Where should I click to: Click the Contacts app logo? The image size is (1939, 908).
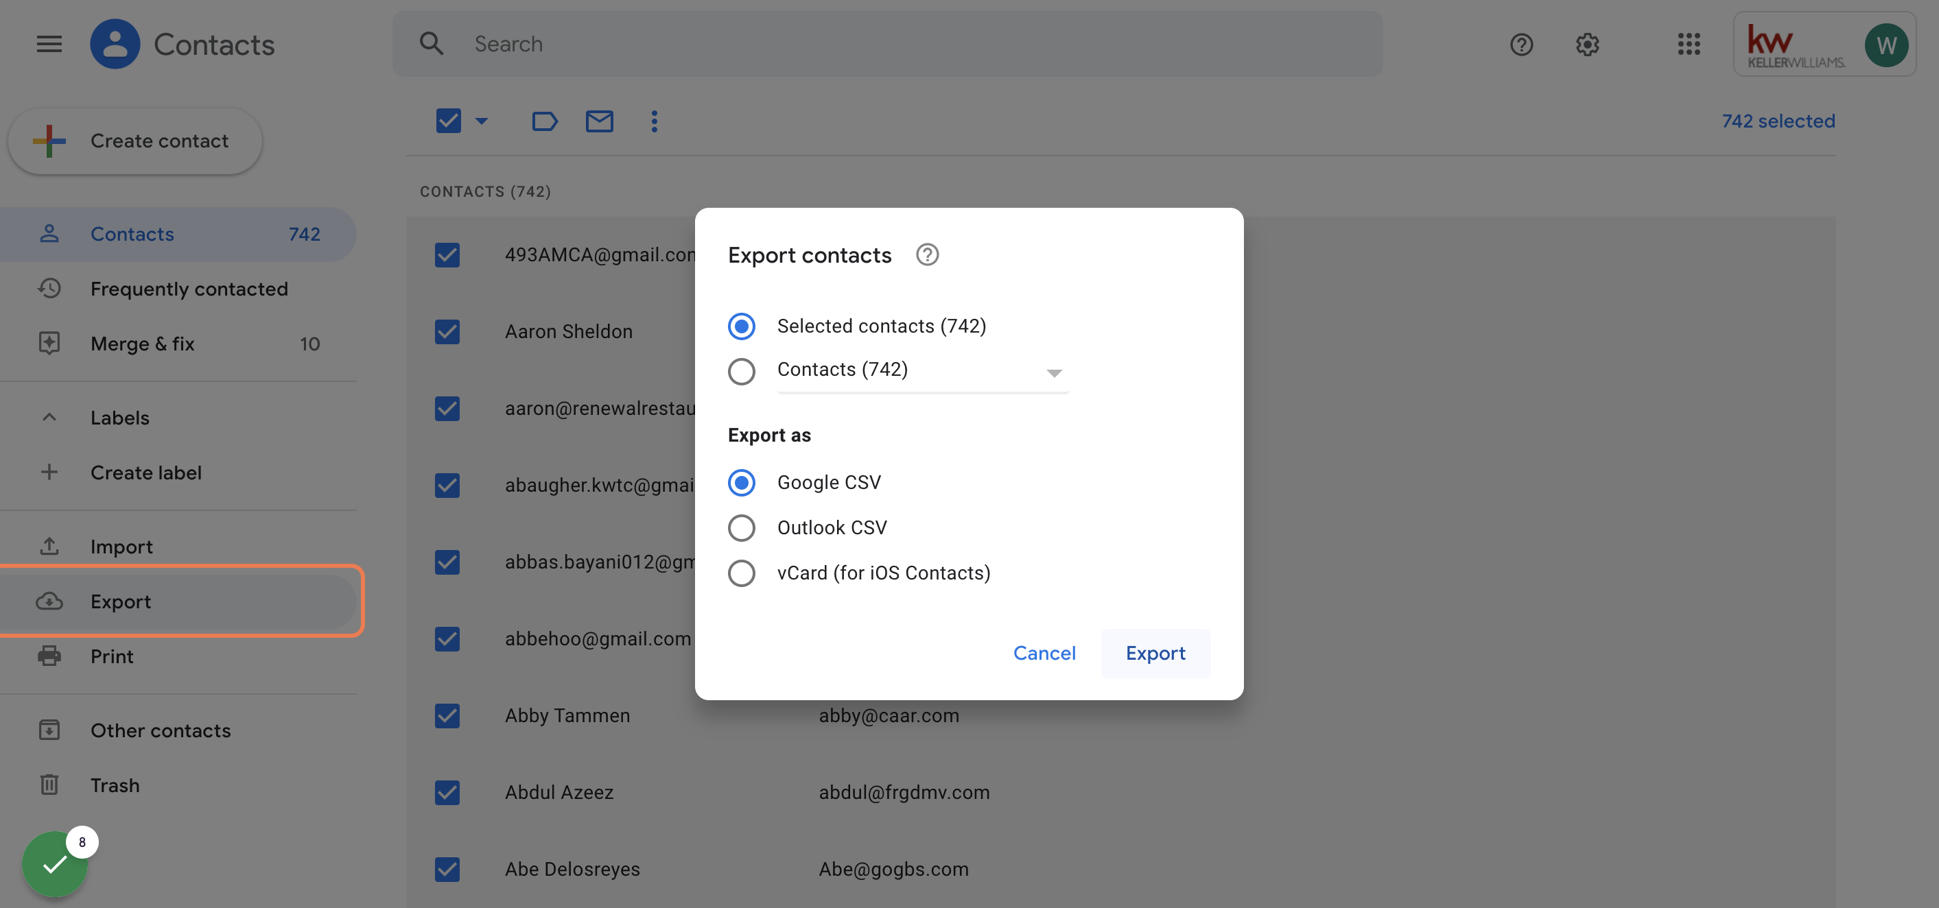tap(115, 44)
